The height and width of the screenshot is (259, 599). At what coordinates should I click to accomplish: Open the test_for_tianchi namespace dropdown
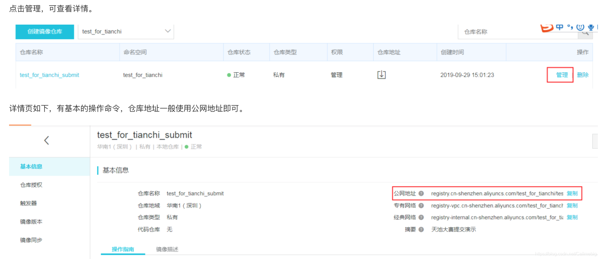tap(126, 31)
